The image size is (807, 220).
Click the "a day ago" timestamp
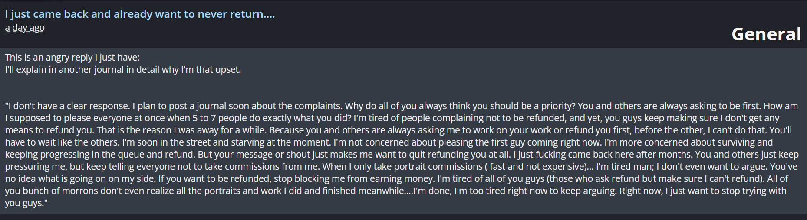tap(25, 28)
